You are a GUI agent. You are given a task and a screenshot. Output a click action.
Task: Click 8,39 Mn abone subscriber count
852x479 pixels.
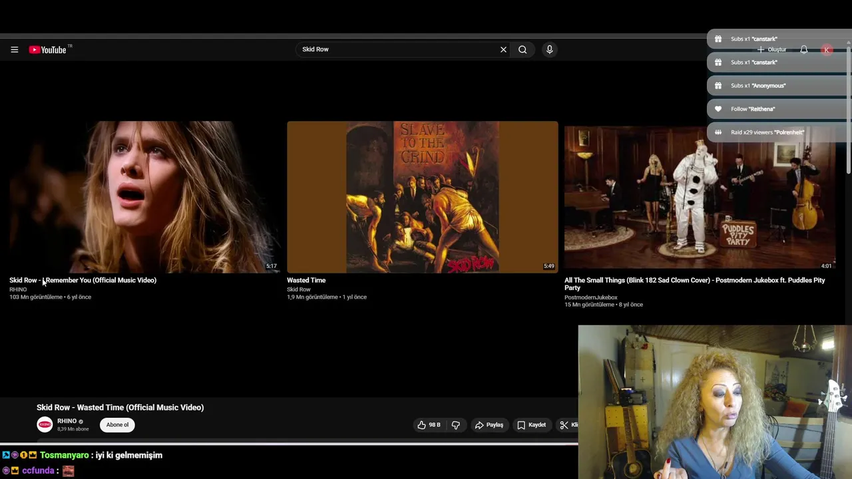point(73,429)
